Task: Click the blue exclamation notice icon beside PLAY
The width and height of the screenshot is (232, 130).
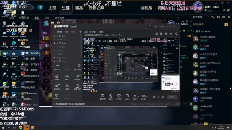Action: (40, 8)
